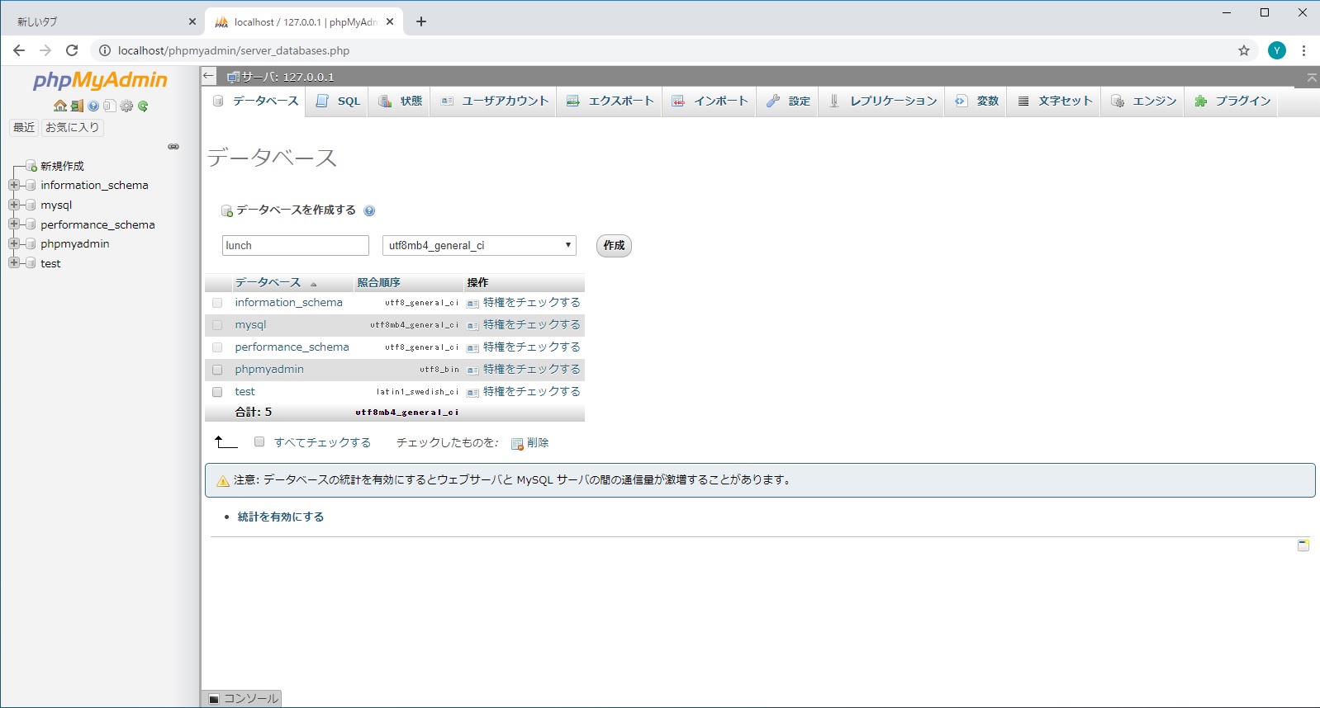Check the mysql row checkbox

coord(217,325)
